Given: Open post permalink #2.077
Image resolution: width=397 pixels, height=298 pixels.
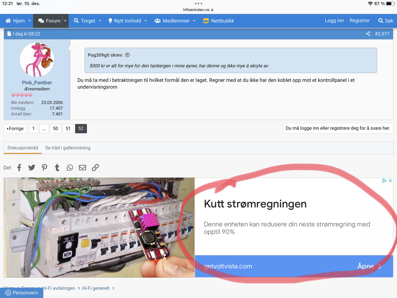Looking at the screenshot, I should click(382, 34).
